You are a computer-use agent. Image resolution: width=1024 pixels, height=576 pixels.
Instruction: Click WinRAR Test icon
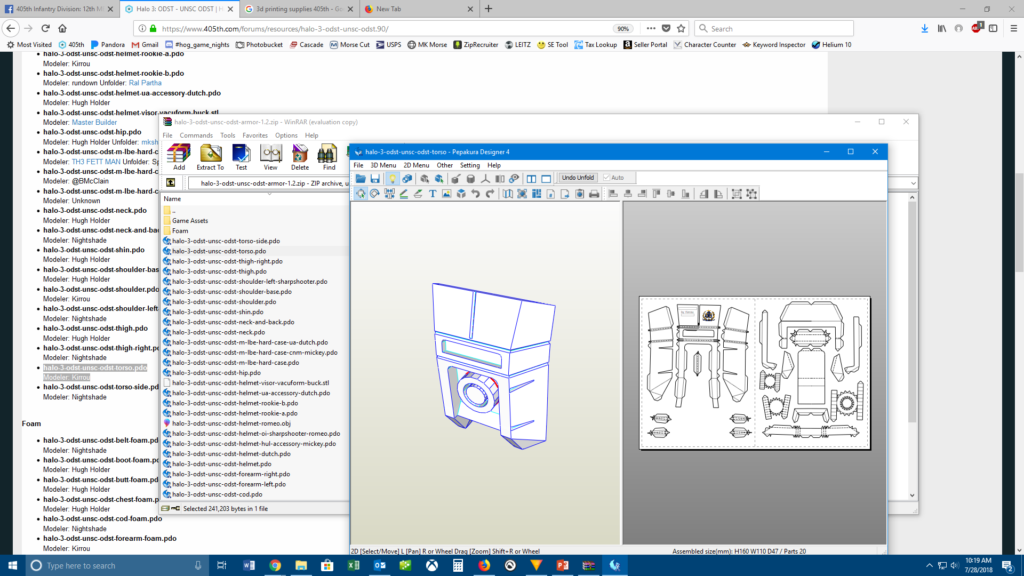tap(241, 157)
